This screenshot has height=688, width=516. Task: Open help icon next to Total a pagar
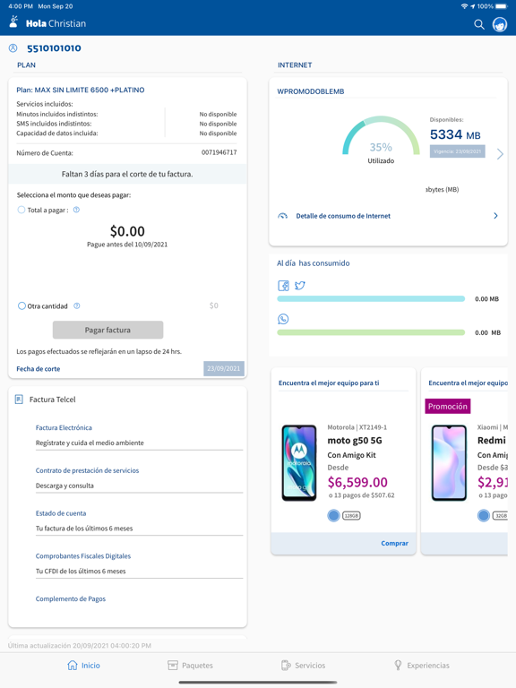coord(76,210)
